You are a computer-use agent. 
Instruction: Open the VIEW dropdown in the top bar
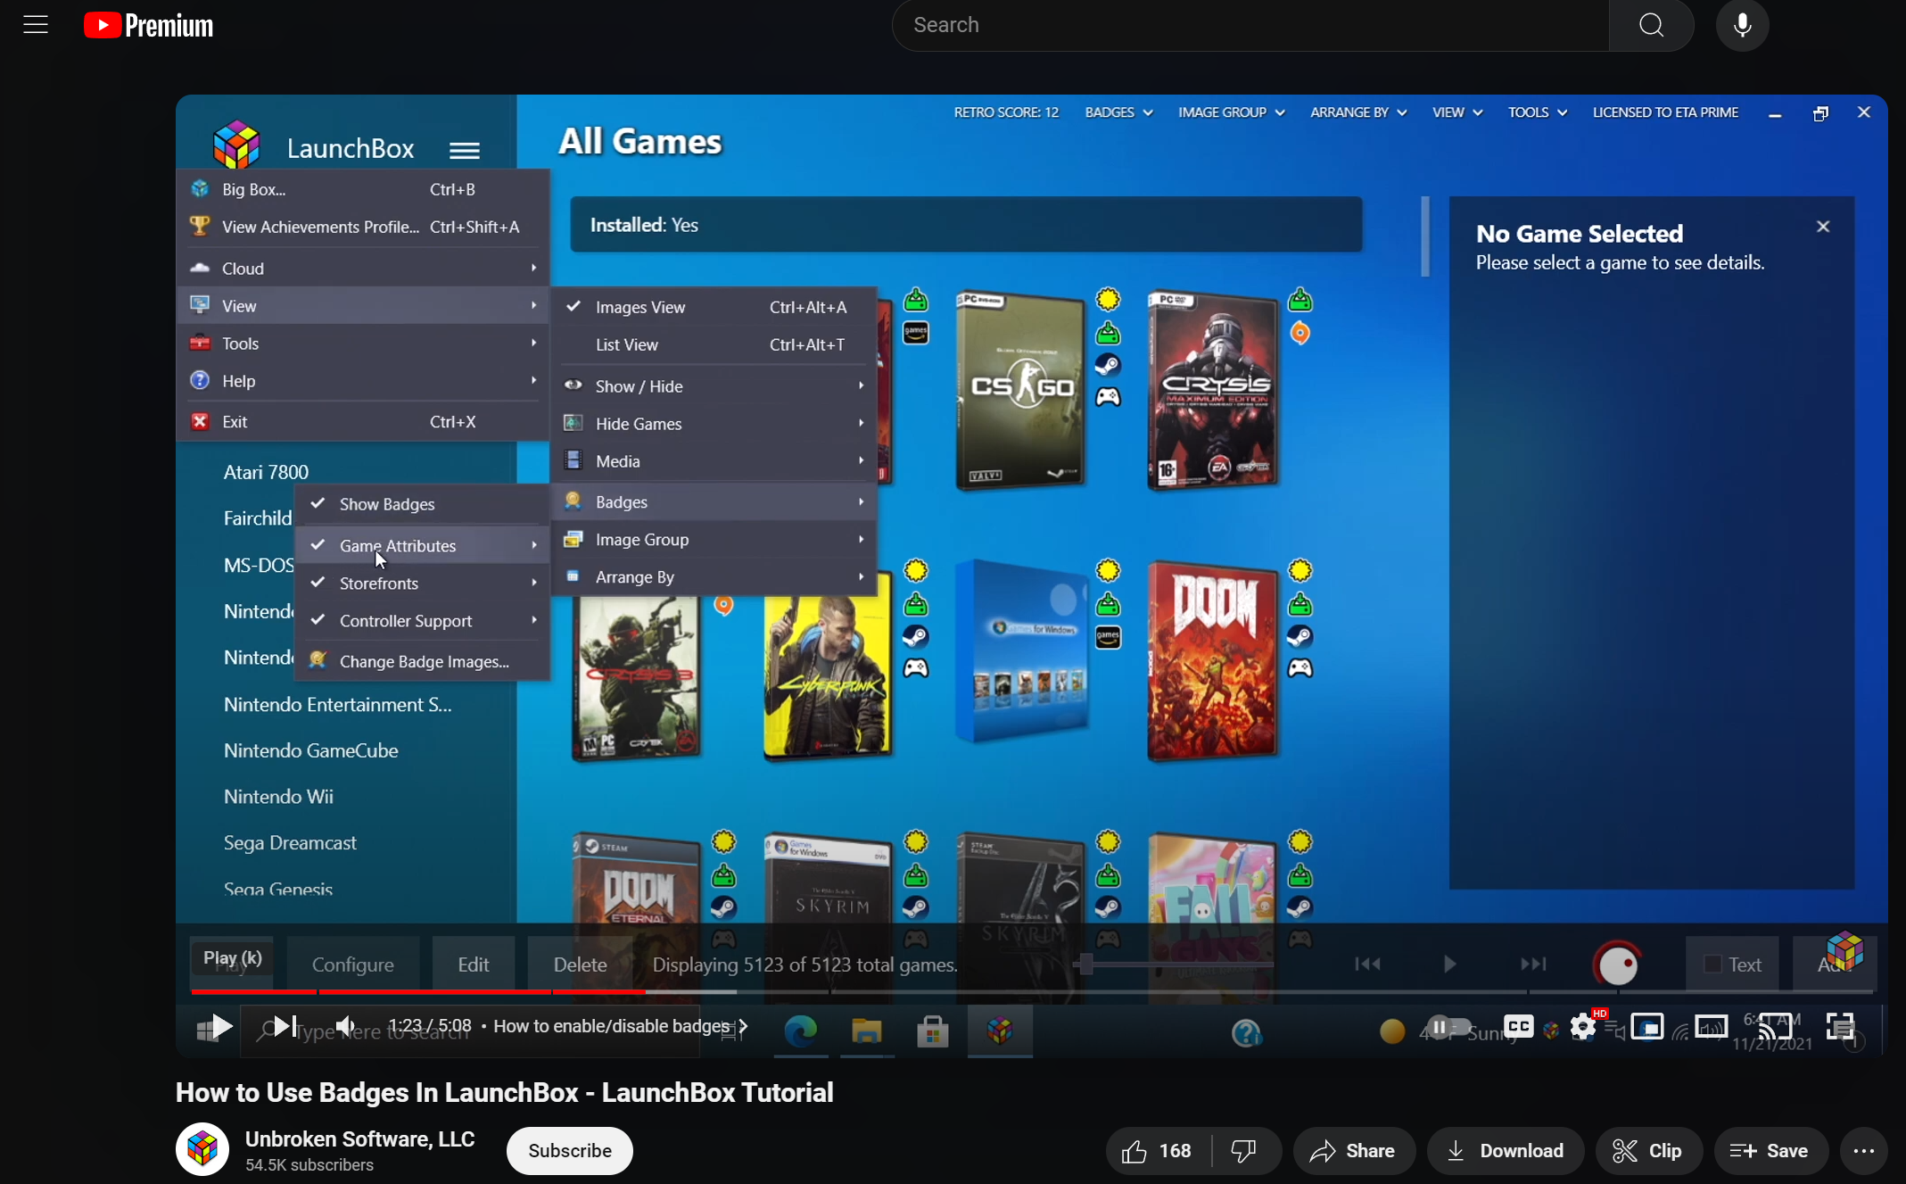pyautogui.click(x=1456, y=112)
